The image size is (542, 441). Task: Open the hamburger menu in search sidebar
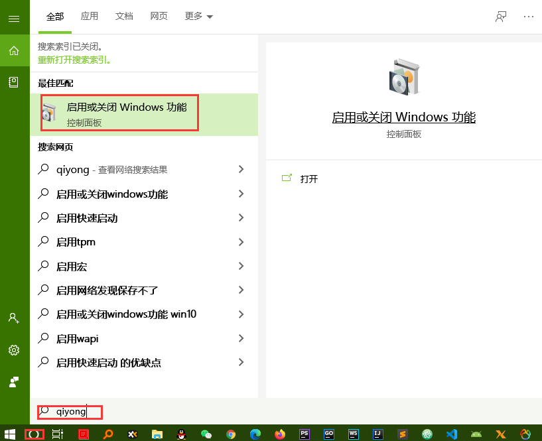[x=13, y=19]
